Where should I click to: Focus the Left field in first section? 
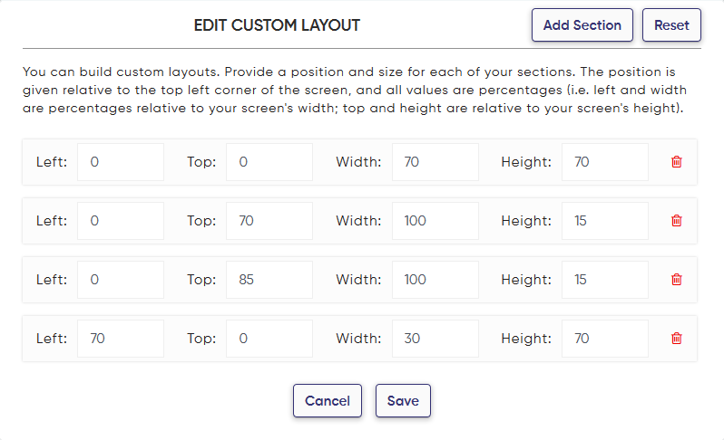pos(121,162)
